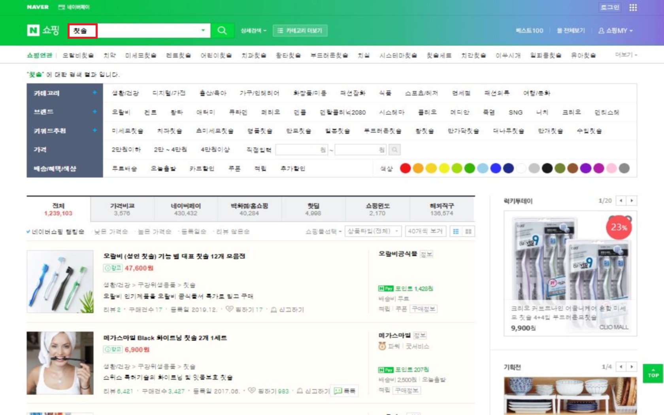Sort by 등록일순

click(x=193, y=232)
